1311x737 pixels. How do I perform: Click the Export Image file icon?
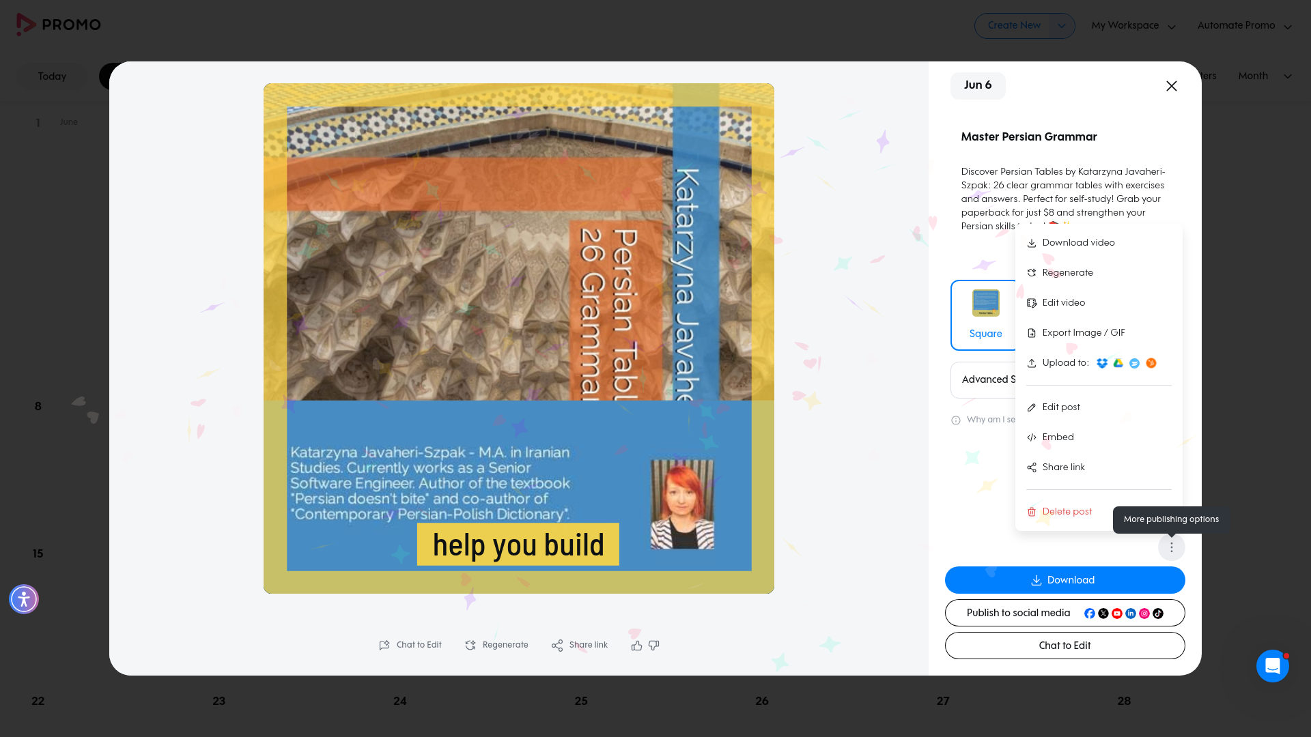1032,333
